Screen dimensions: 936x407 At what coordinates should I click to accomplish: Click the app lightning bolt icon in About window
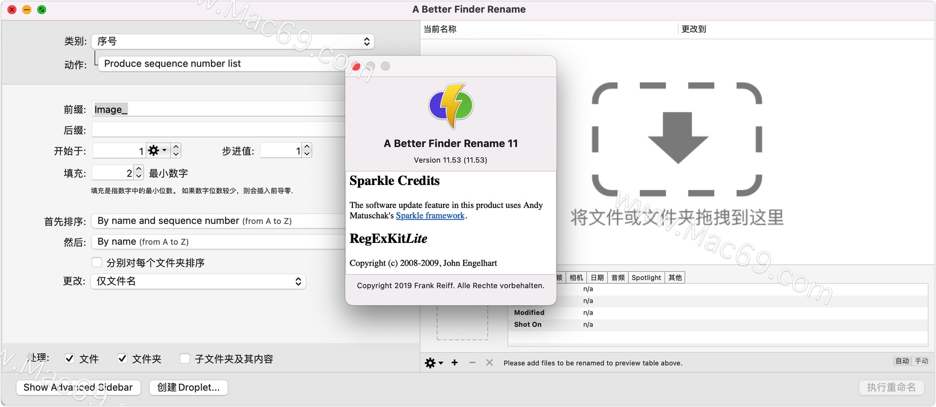pyautogui.click(x=450, y=106)
